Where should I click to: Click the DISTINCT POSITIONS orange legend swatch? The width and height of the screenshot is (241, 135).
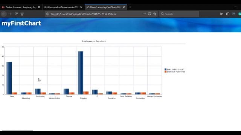click(x=166, y=72)
